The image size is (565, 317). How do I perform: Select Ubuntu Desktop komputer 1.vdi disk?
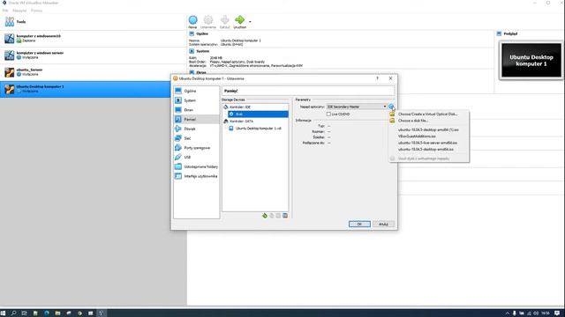(258, 129)
